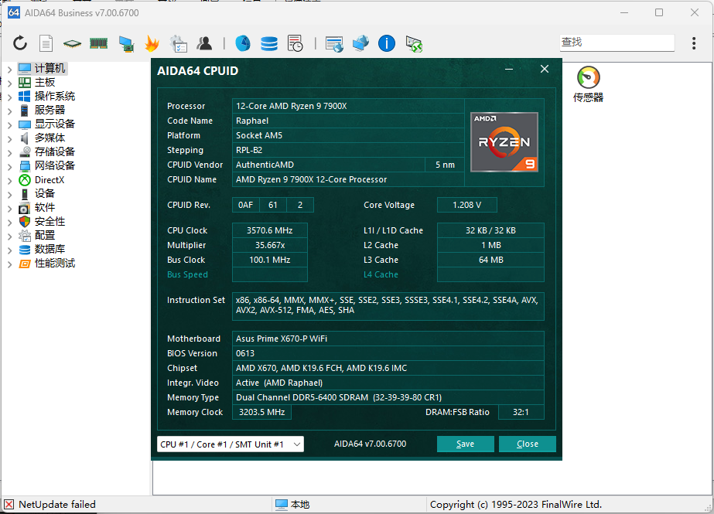Click the blue disk benchmark icon
Viewport: 714px width, 514px height.
click(x=243, y=43)
